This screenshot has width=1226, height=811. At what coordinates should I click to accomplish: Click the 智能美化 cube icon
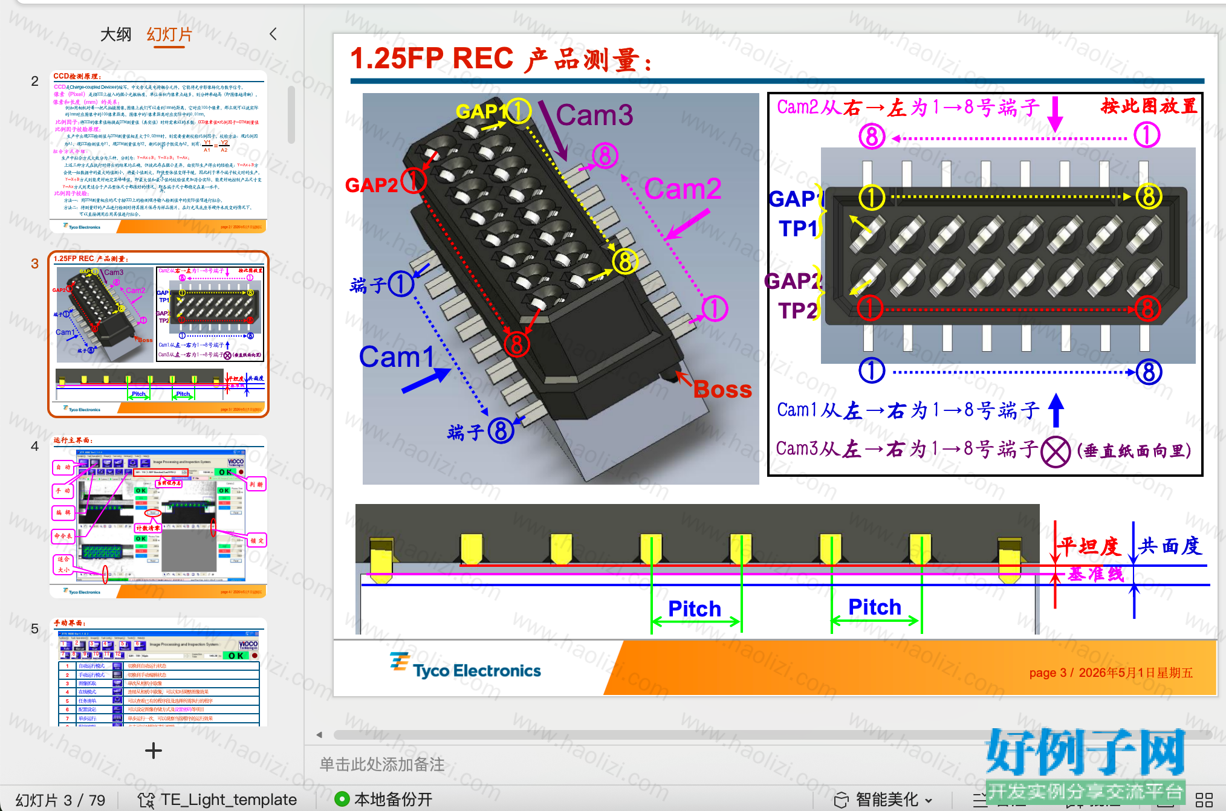tap(841, 800)
